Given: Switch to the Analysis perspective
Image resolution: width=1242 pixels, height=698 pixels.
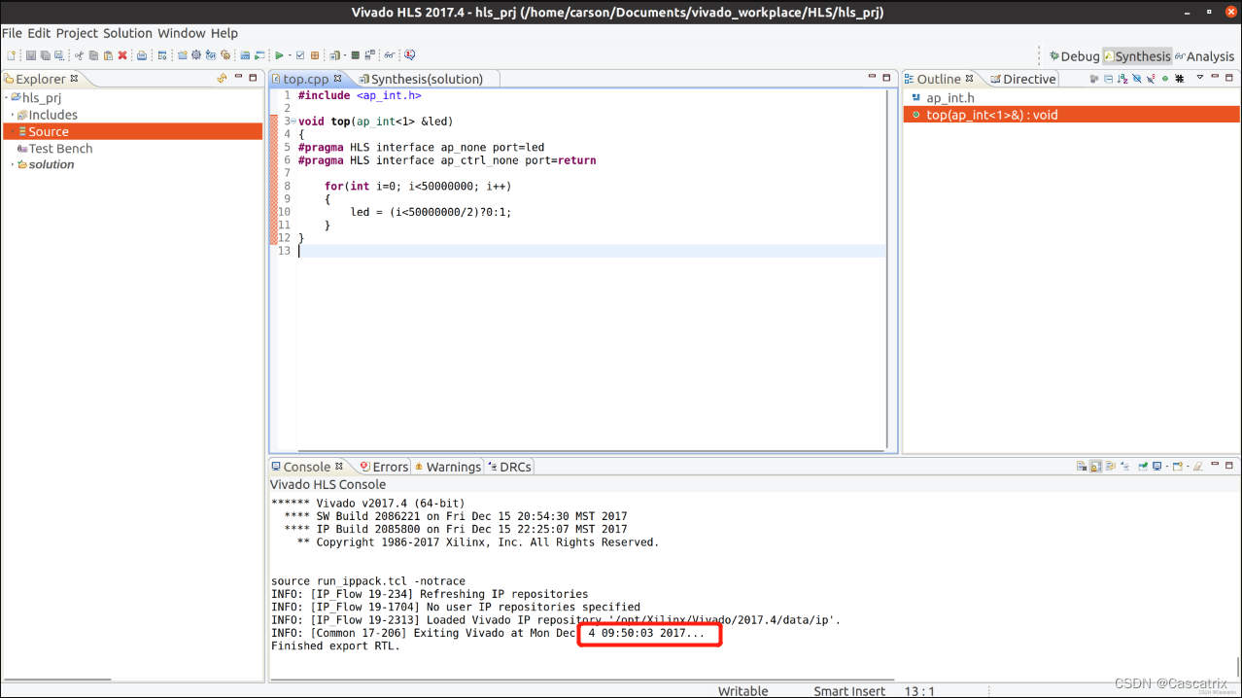Looking at the screenshot, I should [1204, 56].
